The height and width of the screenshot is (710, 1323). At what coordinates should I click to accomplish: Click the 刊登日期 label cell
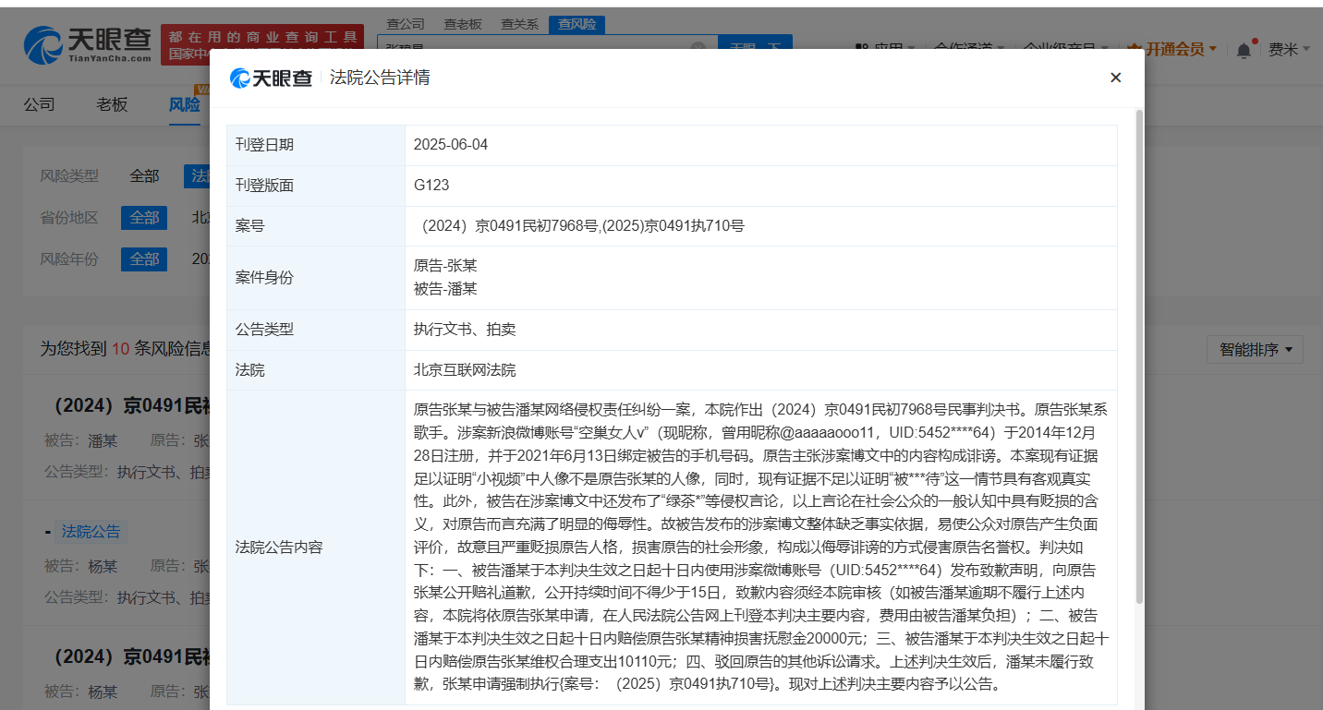pos(316,145)
